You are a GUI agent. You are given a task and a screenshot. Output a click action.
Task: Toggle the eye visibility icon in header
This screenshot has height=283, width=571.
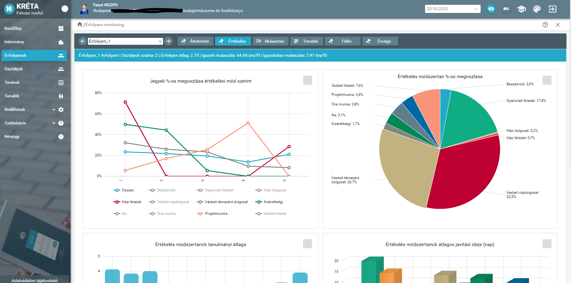pyautogui.click(x=491, y=9)
